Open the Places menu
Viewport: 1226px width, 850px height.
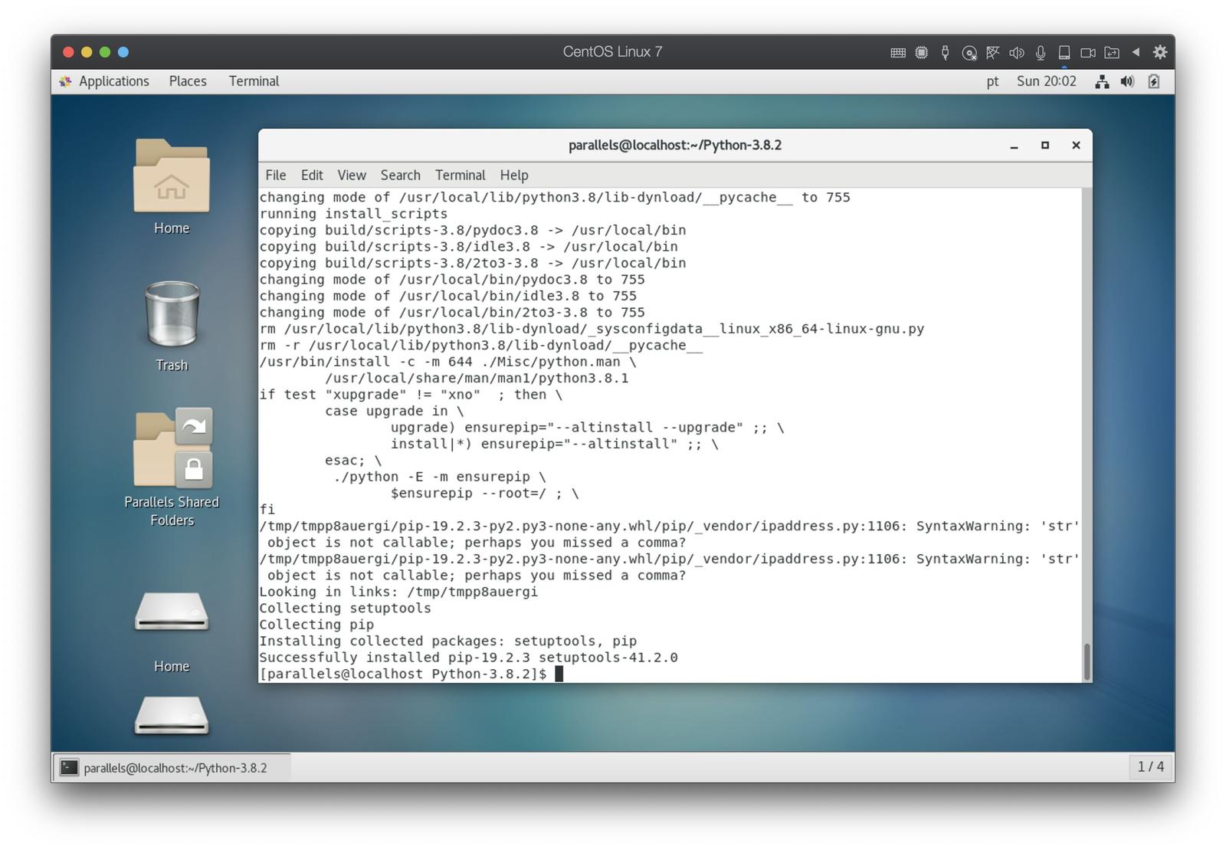point(188,81)
